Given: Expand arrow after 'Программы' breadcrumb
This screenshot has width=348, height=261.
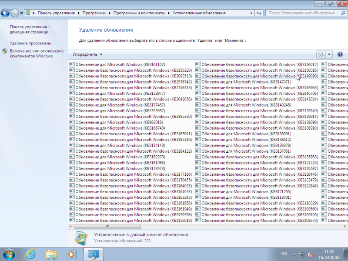Looking at the screenshot, I should point(110,13).
